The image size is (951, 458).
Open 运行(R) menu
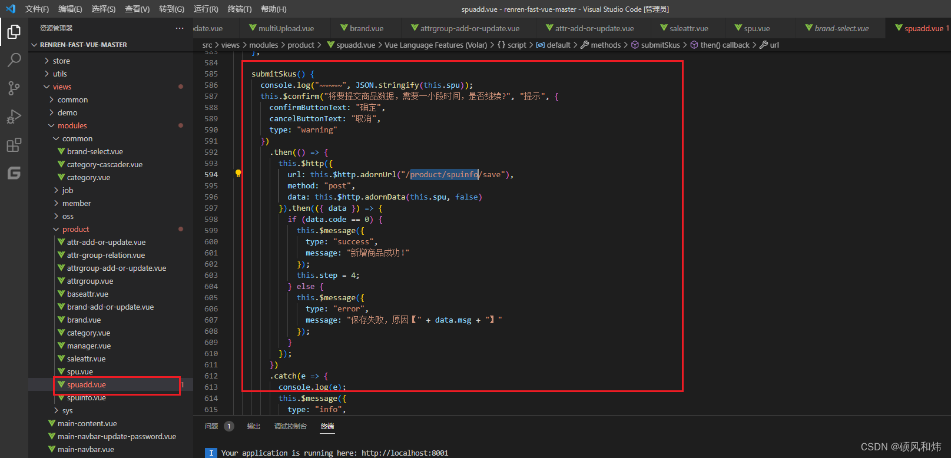coord(206,9)
